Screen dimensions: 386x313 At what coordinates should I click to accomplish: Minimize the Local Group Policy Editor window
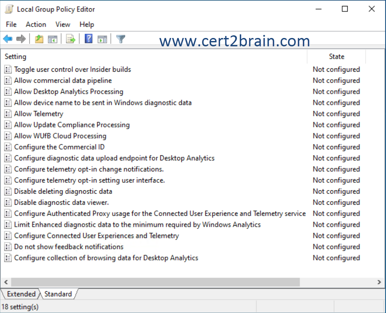[x=319, y=9]
